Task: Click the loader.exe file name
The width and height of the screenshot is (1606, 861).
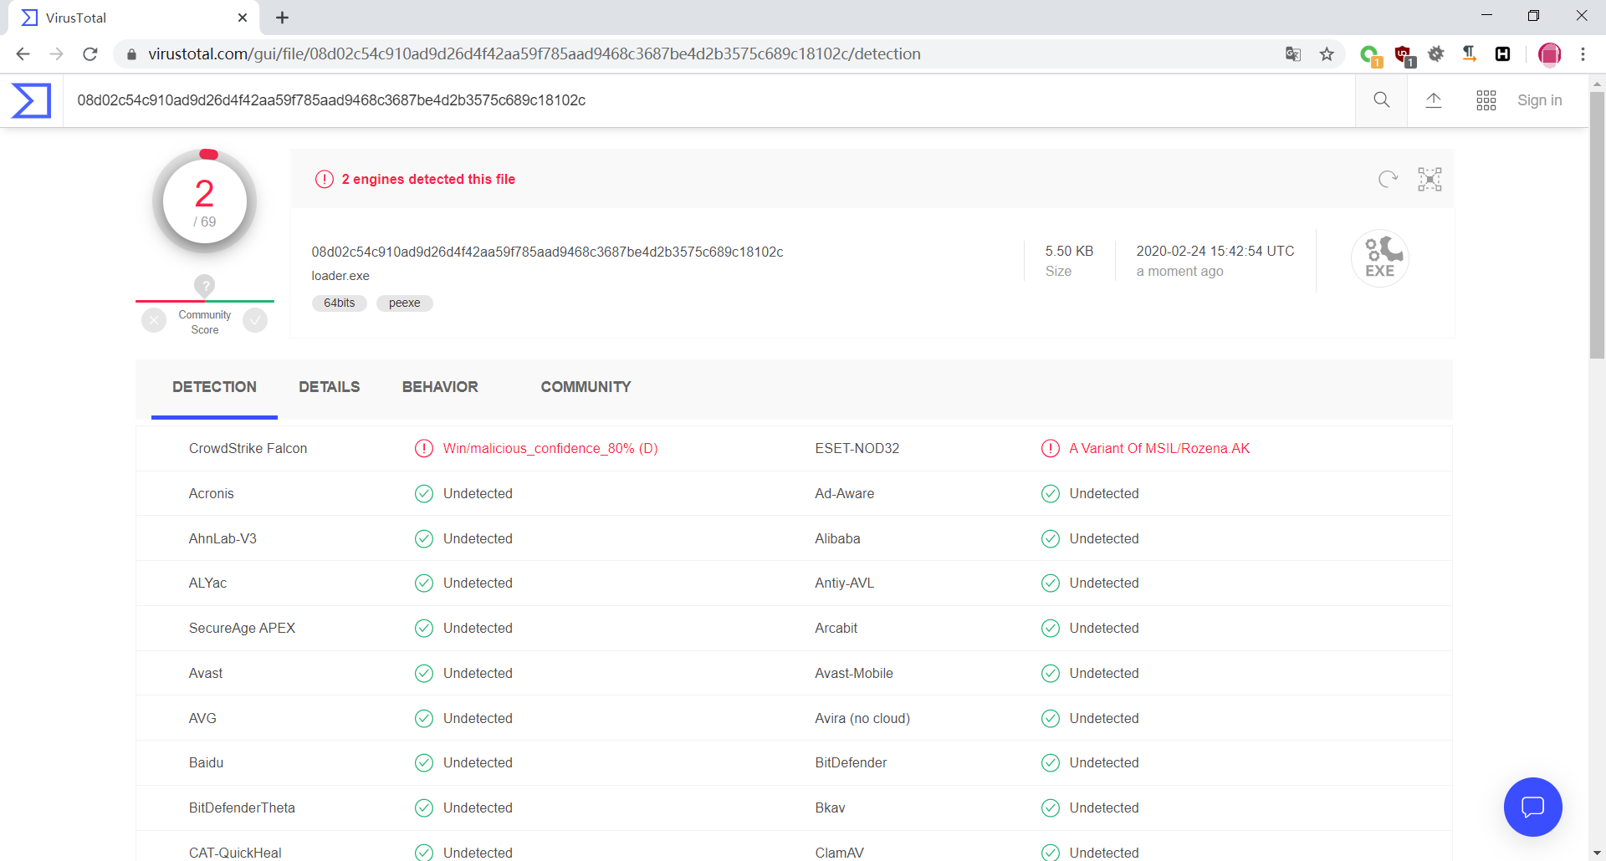Action: [x=340, y=276]
